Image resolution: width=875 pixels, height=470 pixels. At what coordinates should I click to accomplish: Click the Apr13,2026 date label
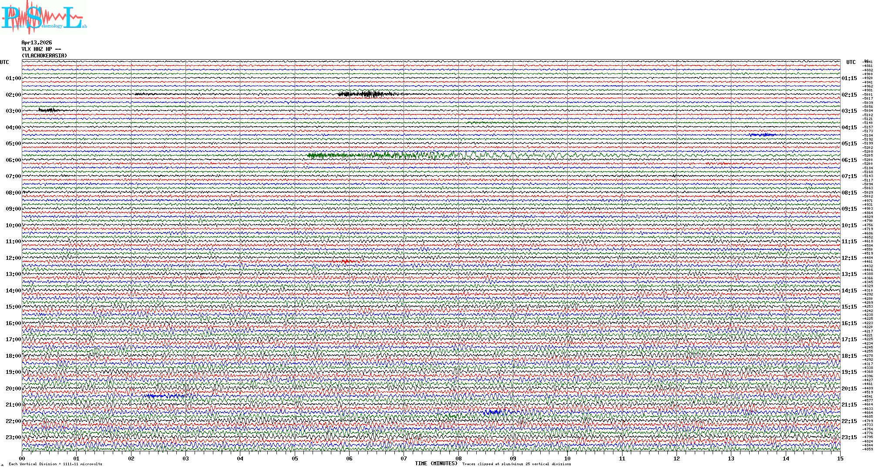(37, 43)
